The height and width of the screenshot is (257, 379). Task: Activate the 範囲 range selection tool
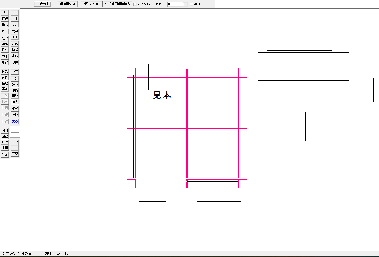[15, 72]
